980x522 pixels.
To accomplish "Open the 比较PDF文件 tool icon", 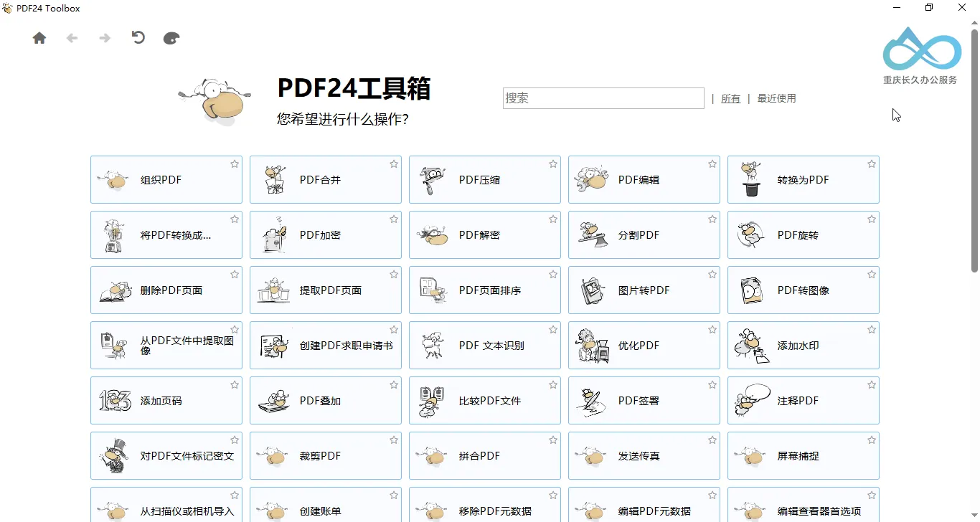I will tap(432, 401).
